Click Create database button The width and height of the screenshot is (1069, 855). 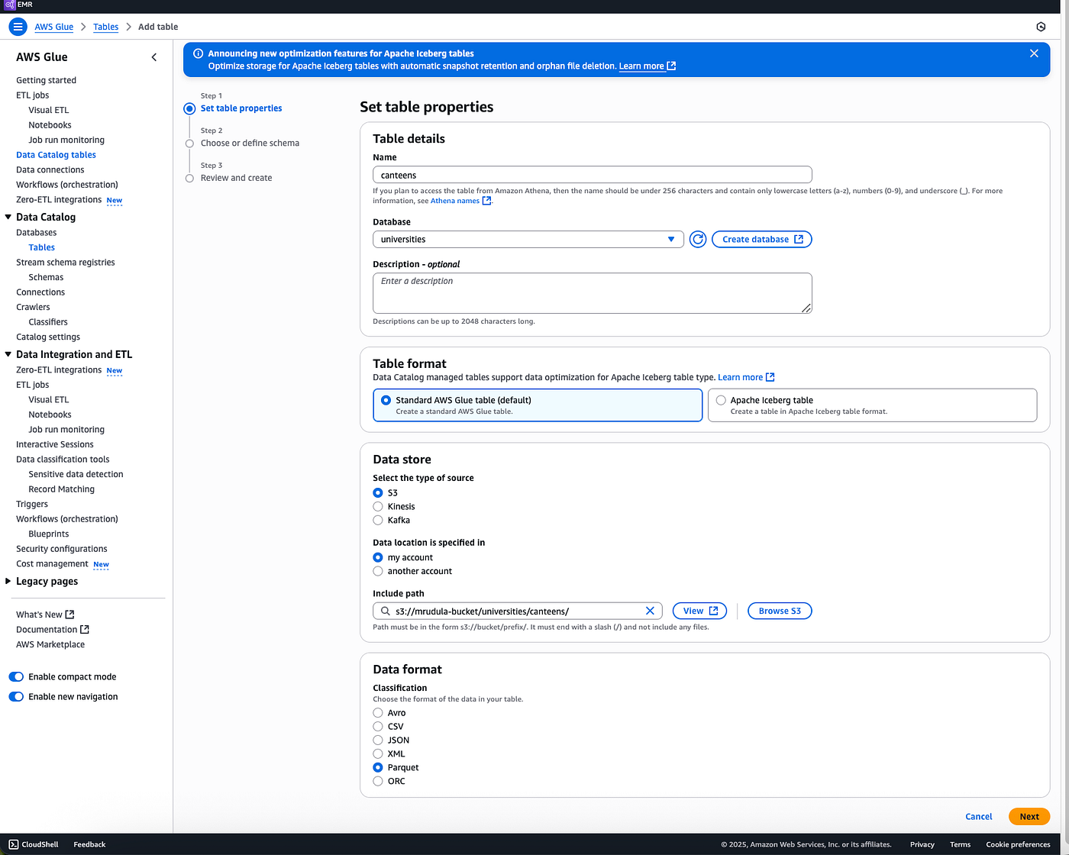(762, 240)
